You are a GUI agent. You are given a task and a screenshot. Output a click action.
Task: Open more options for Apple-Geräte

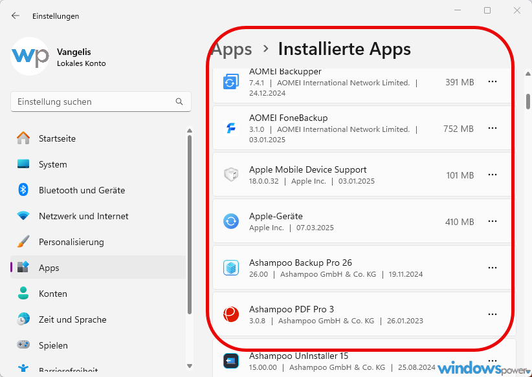coord(493,221)
